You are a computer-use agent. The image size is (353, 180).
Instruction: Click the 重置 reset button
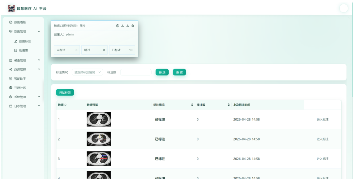click(x=179, y=72)
